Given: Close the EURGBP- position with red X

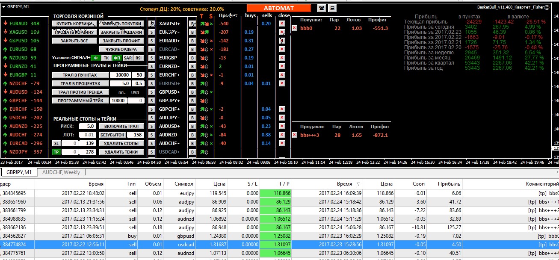Looking at the screenshot, I should click(x=281, y=58).
